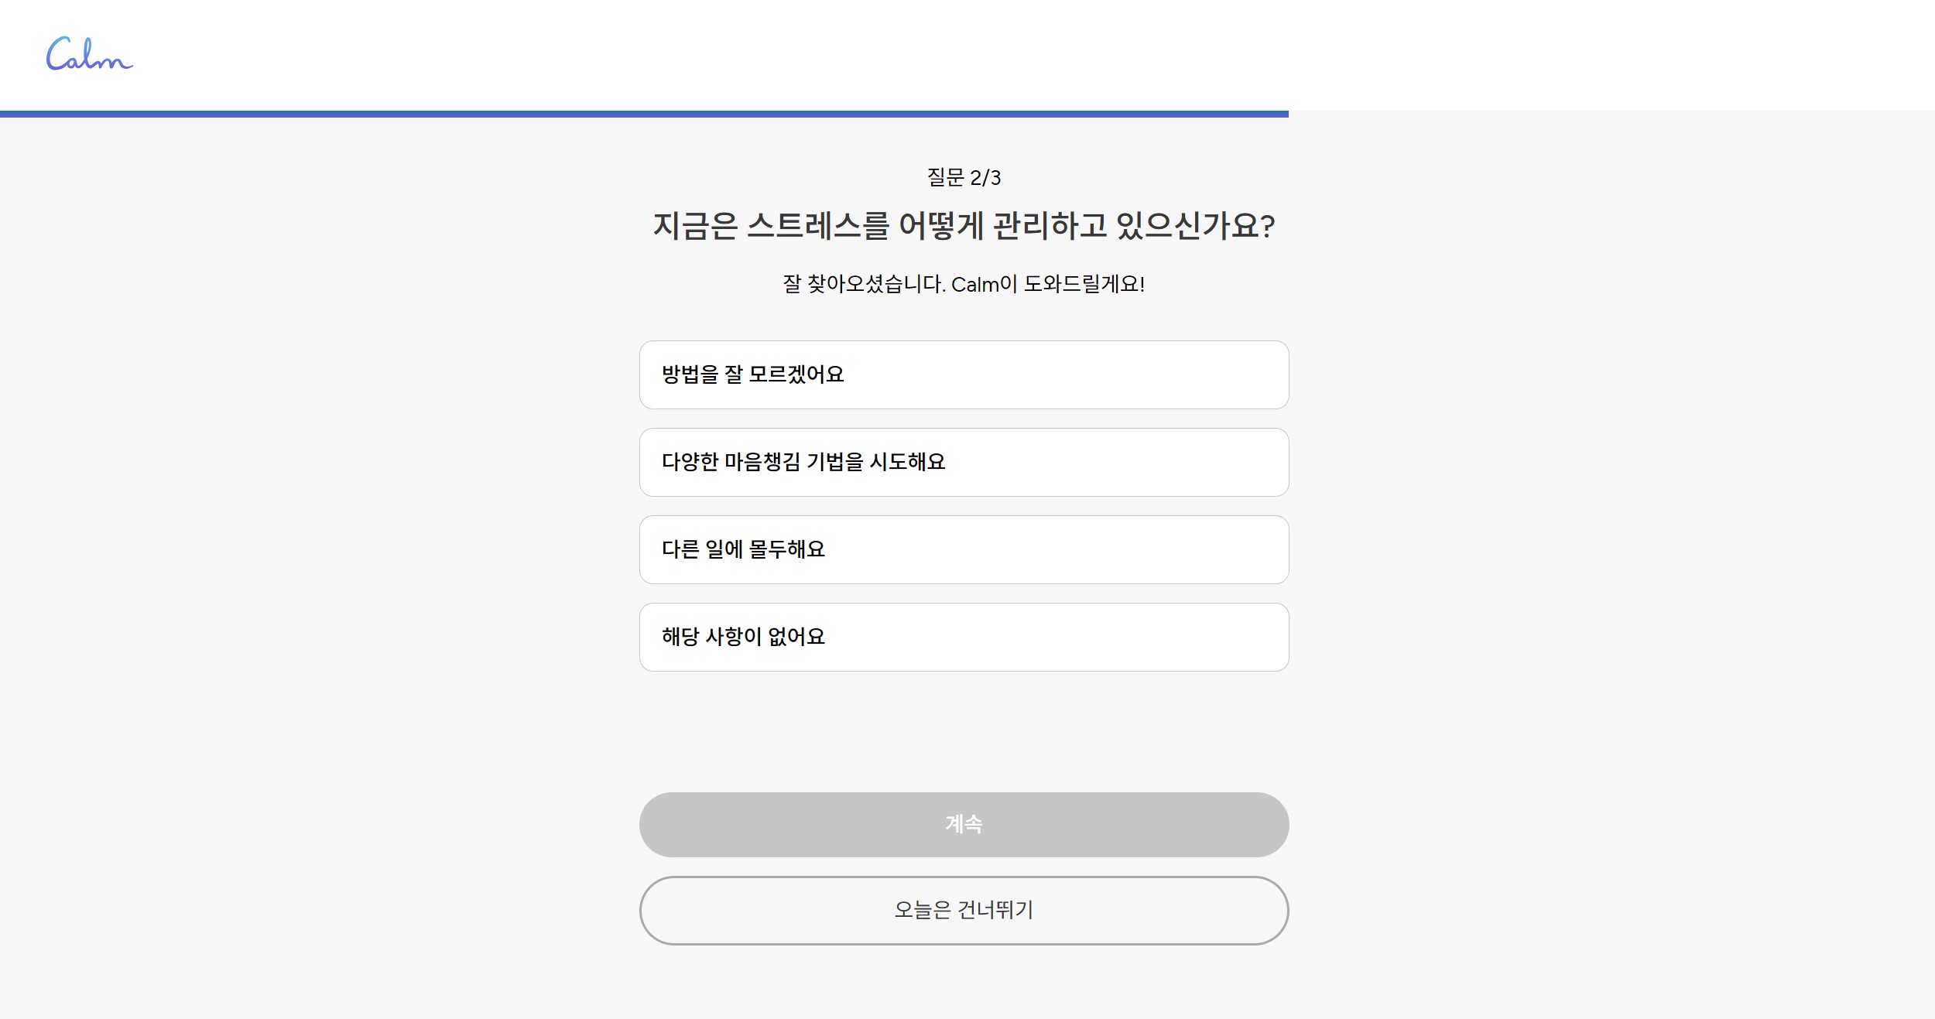Pick the '다른 일에 몰두해요' option
This screenshot has height=1019, width=1935.
(964, 549)
